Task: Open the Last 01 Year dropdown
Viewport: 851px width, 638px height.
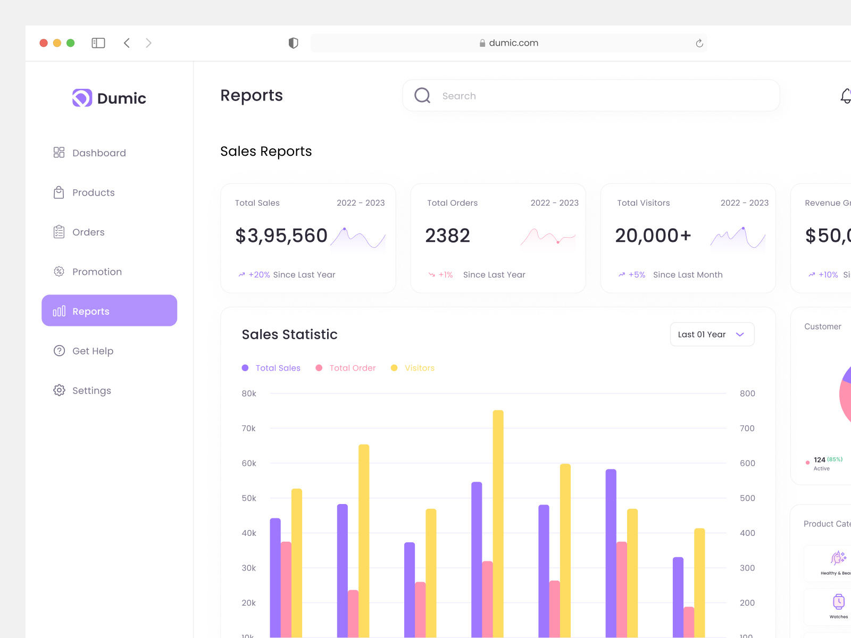Action: tap(712, 334)
